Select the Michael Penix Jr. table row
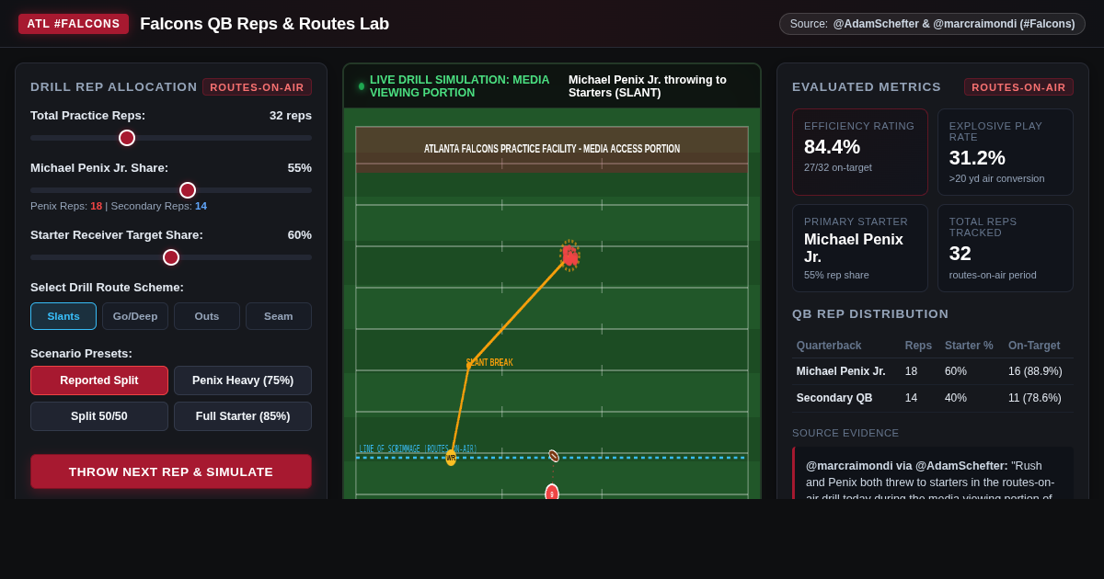 [933, 371]
